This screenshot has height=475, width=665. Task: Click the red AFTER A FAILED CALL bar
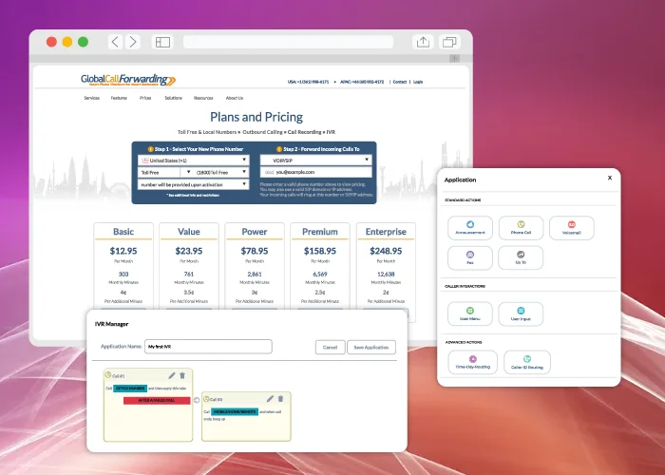pyautogui.click(x=157, y=401)
